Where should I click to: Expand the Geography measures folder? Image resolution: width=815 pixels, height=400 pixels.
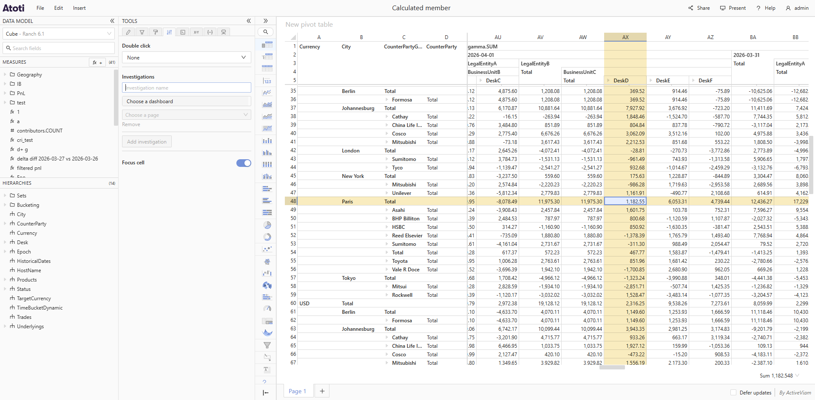(6, 75)
